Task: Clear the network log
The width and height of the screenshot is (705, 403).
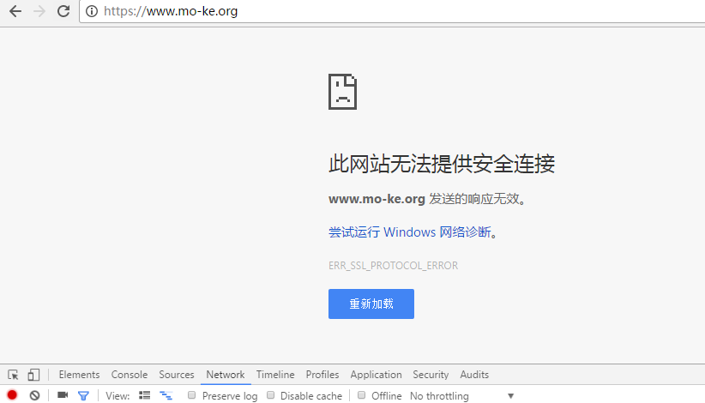Action: pos(34,395)
